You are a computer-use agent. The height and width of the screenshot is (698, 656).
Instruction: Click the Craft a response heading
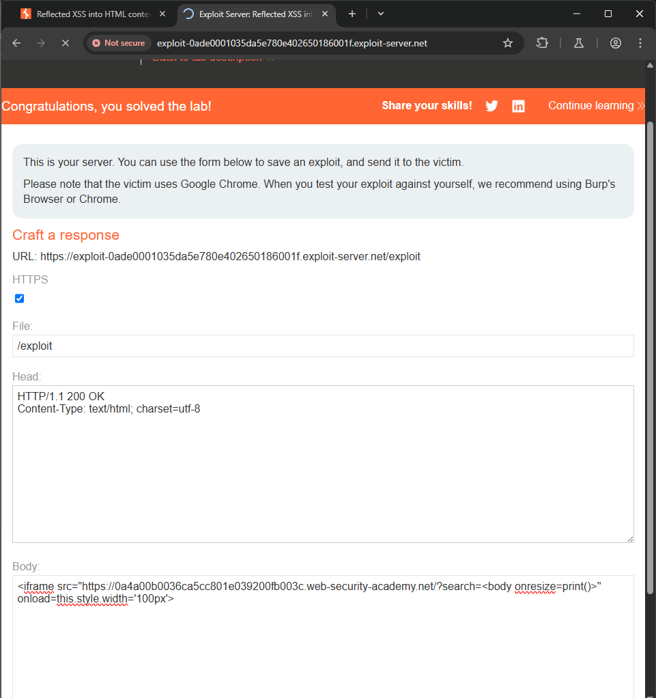(66, 235)
